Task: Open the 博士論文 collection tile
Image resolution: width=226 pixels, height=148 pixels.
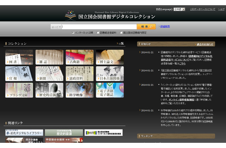Action: (110, 57)
